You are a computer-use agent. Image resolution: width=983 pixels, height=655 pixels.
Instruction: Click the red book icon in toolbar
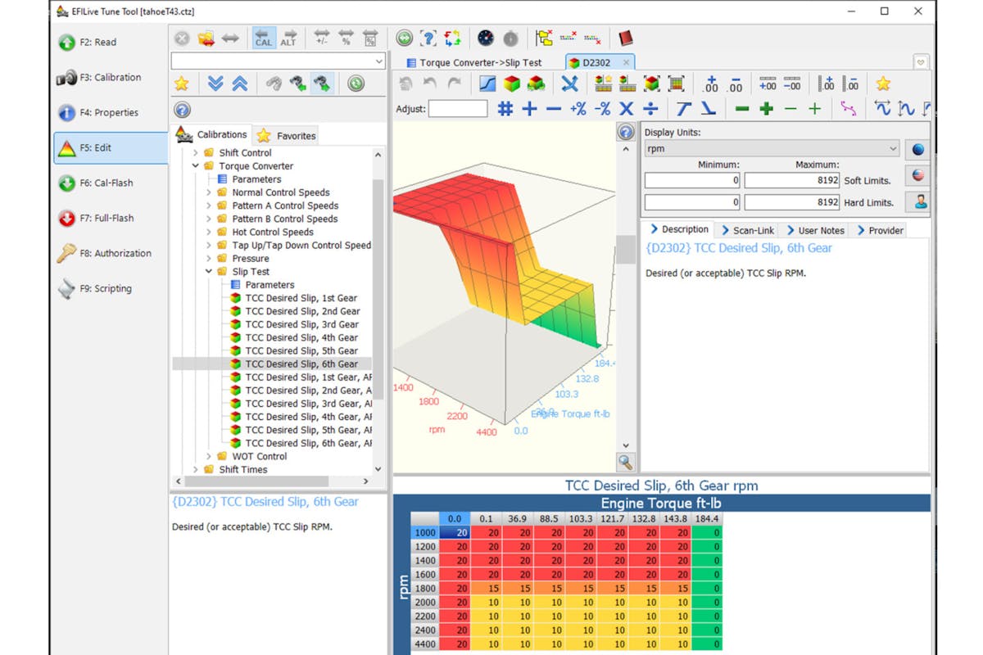[626, 38]
